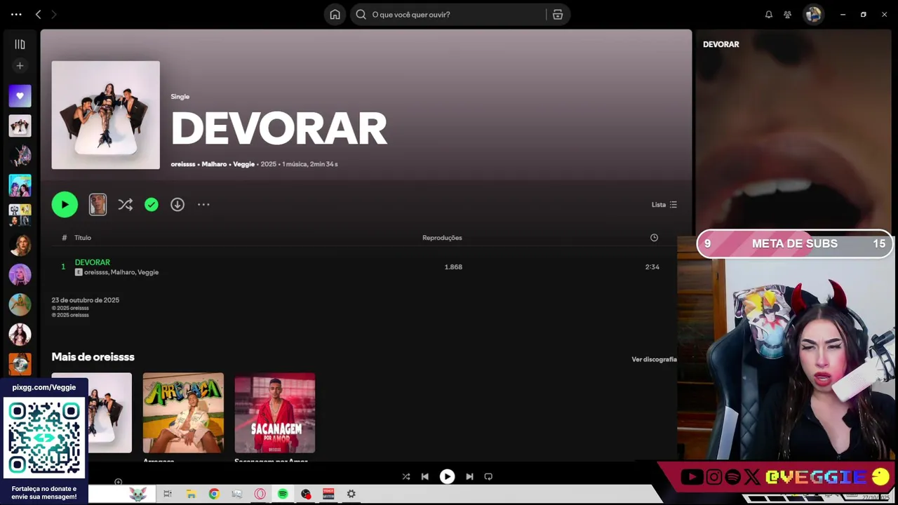Viewport: 898px width, 505px height.
Task: Open the Lista view dropdown
Action: [664, 205]
